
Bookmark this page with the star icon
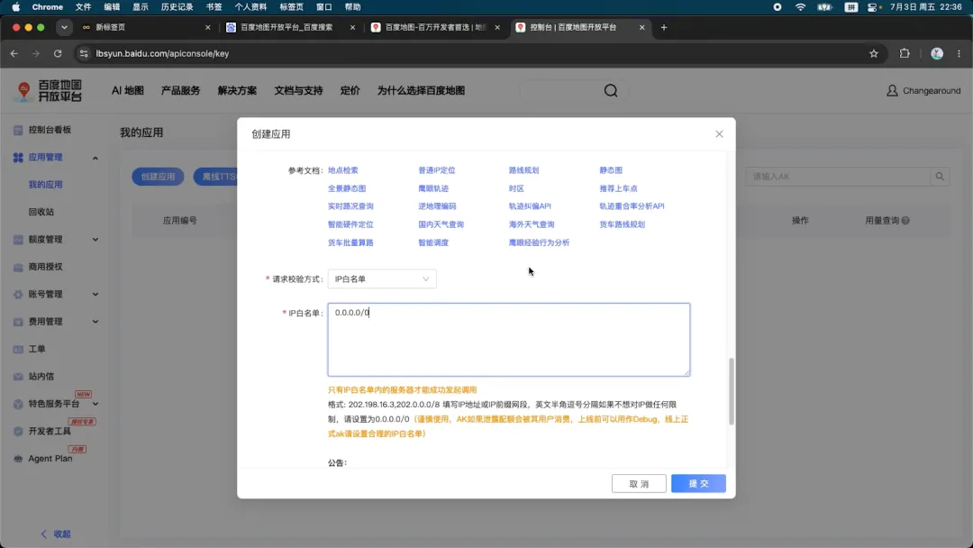(874, 53)
